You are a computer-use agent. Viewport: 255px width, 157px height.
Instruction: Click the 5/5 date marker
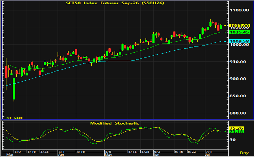pyautogui.click(x=108, y=152)
